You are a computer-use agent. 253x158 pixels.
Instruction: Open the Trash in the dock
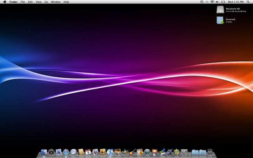coord(210,152)
